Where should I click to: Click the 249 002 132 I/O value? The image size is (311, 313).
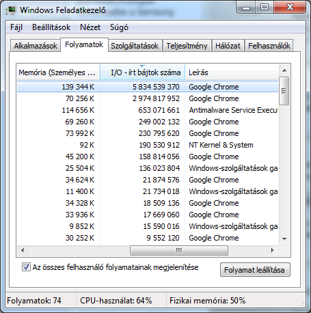[x=159, y=122]
